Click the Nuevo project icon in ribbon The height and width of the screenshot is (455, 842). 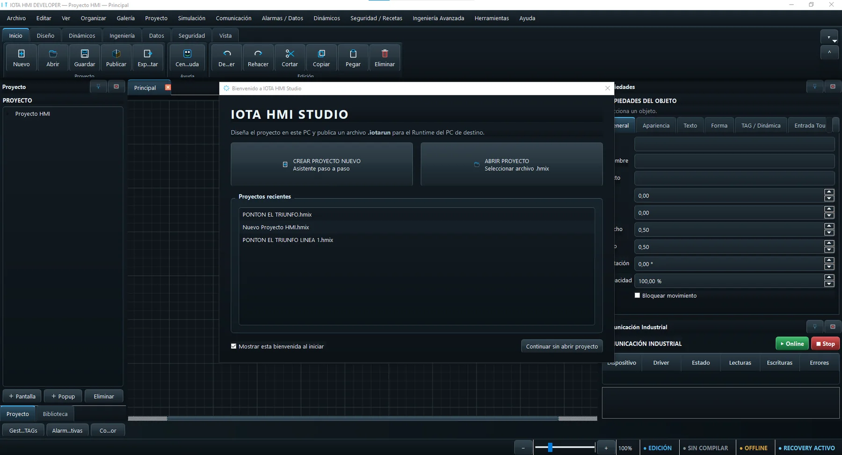pos(21,58)
